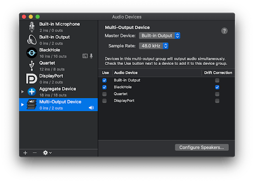Viewport: 254px width, 182px height.
Task: Expand the Multi-Output Device disclosure triangle
Action: pyautogui.click(x=23, y=104)
